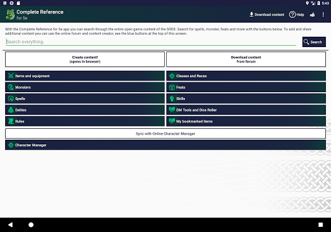The image size is (331, 232).
Task: Tap the thumbs-up rate icon
Action: [312, 15]
